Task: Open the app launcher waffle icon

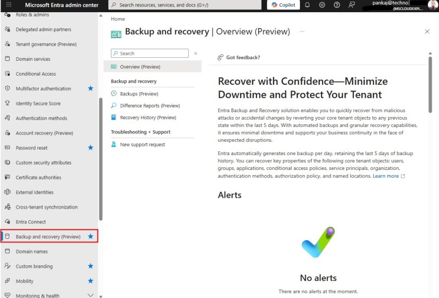Action: (8, 5)
